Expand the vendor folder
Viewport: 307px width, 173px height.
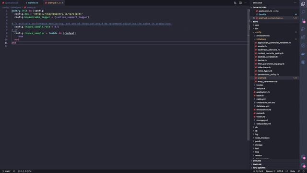pyautogui.click(x=259, y=156)
